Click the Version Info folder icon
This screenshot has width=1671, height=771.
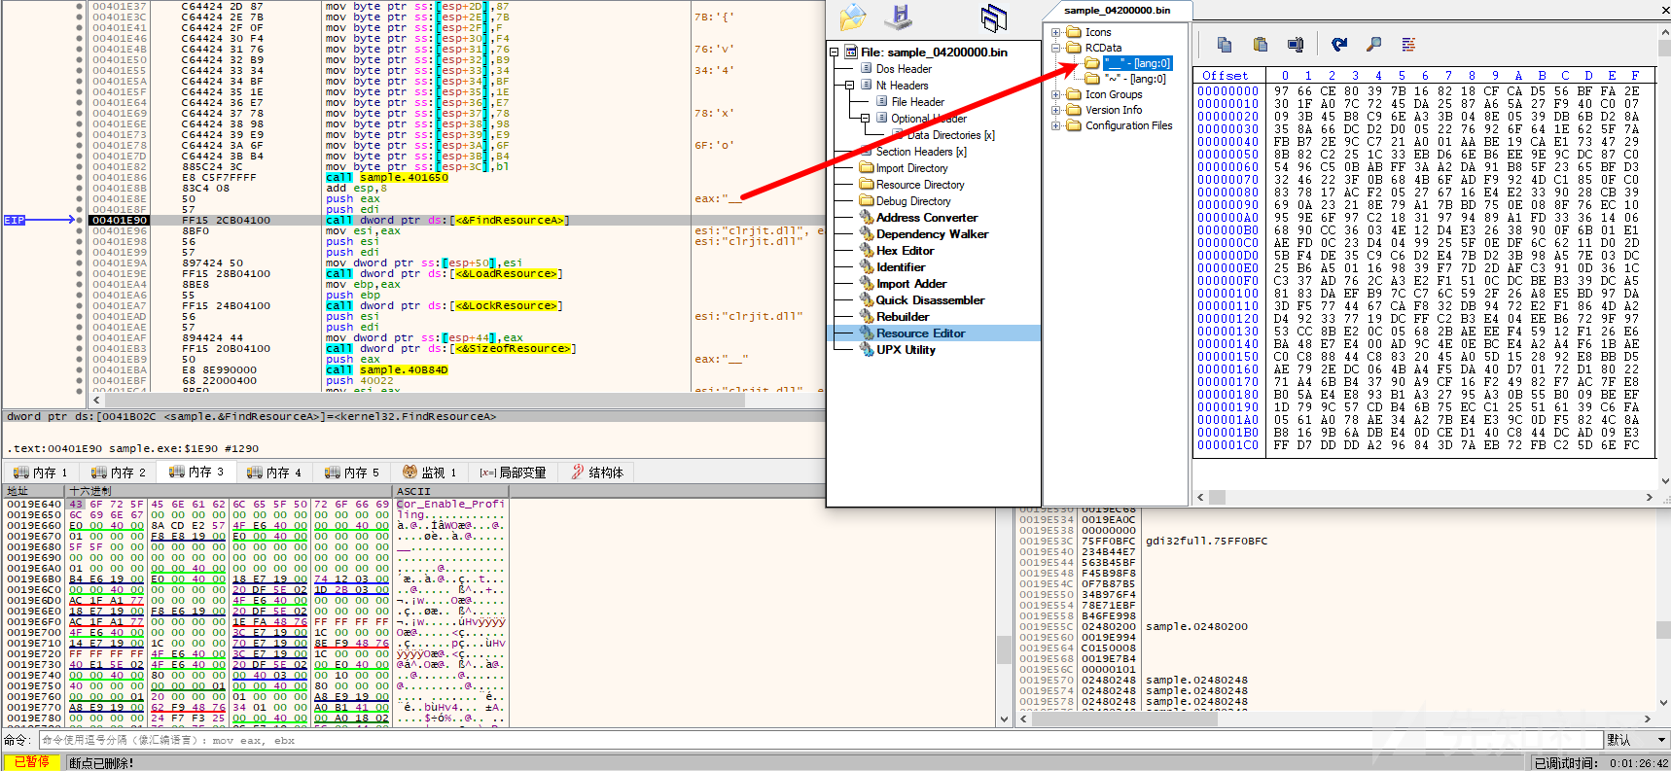pos(1074,110)
